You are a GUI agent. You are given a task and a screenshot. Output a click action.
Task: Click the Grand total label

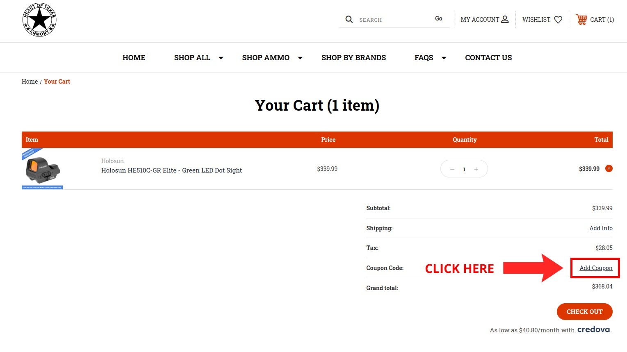[x=382, y=288]
